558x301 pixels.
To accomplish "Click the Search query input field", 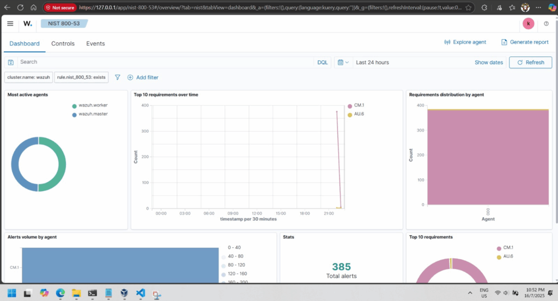I will pos(163,62).
